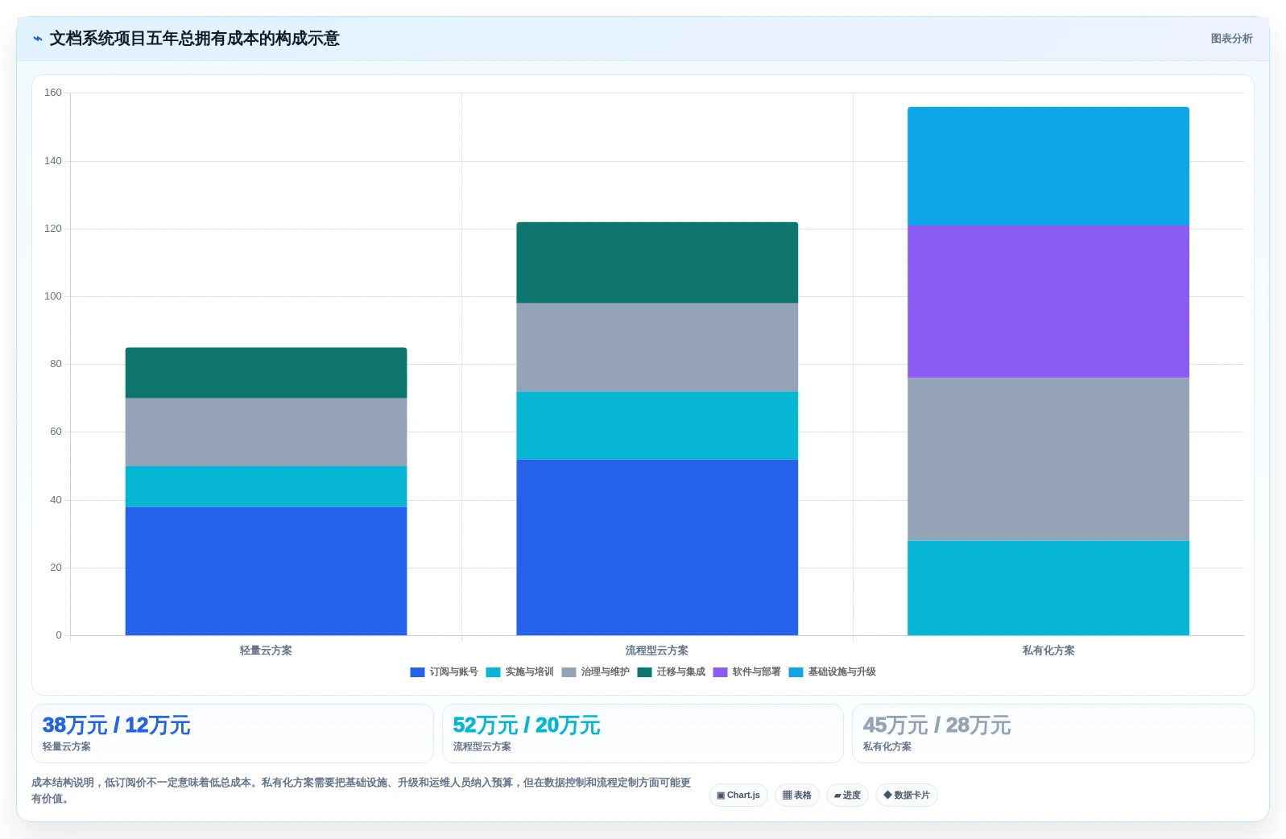Screen dimensions: 1286x839
Task: Click the green 迁移与集成 segment of 流程型云方案 bar
Action: 657,262
